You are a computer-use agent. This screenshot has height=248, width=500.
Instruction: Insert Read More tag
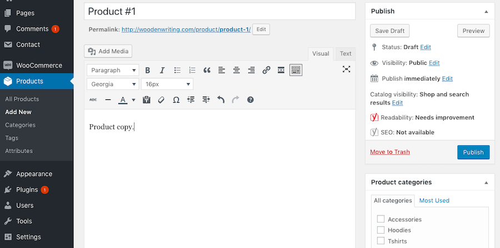(281, 70)
